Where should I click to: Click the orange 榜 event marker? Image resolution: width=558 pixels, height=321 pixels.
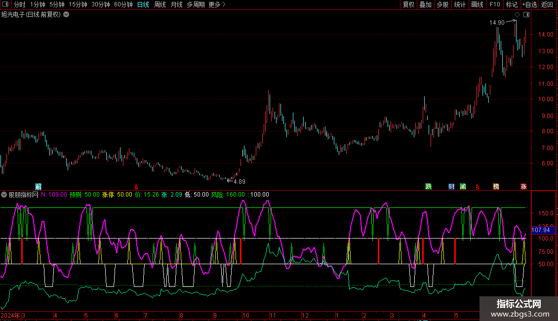point(496,187)
